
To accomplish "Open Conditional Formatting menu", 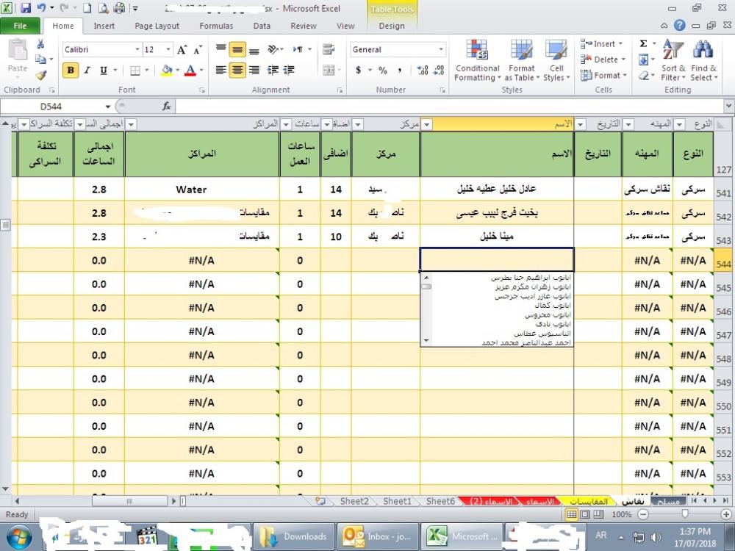I will [477, 61].
